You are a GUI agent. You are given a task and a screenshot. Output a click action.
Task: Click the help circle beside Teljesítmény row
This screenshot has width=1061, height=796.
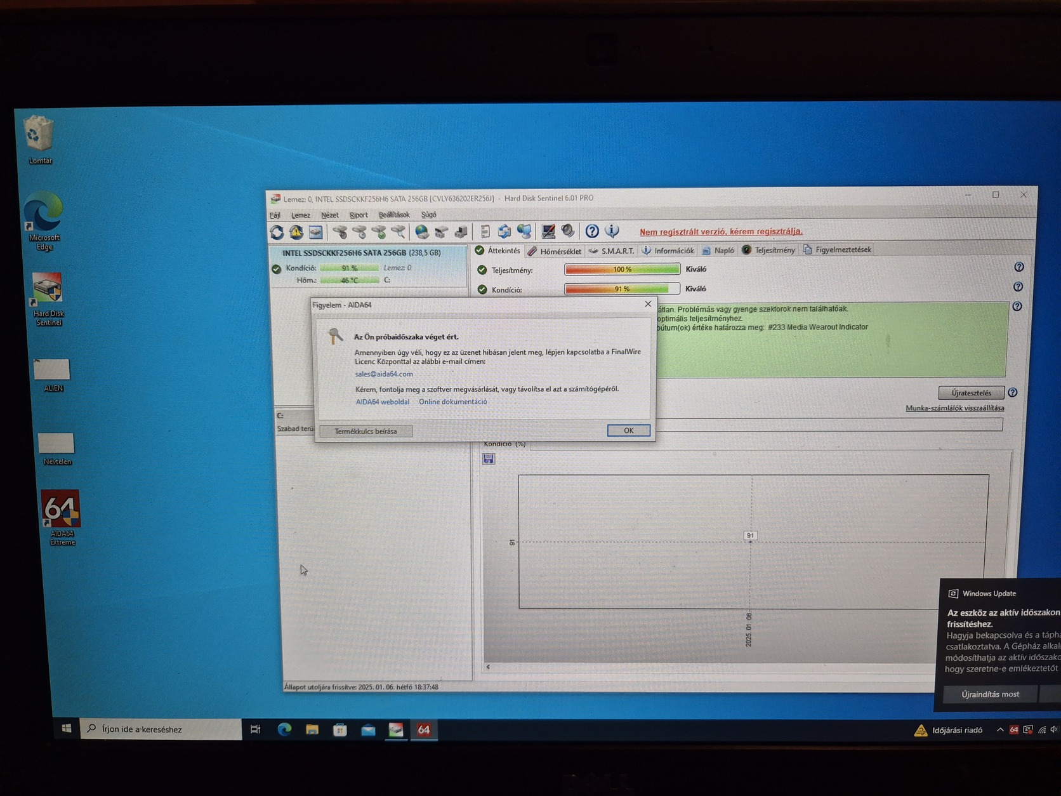click(1019, 267)
